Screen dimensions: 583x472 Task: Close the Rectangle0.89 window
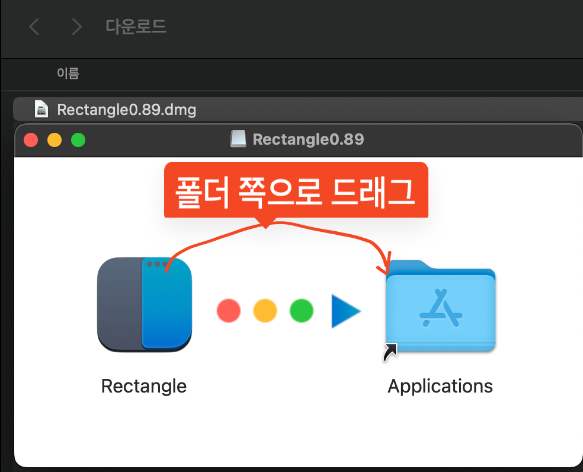pyautogui.click(x=31, y=140)
